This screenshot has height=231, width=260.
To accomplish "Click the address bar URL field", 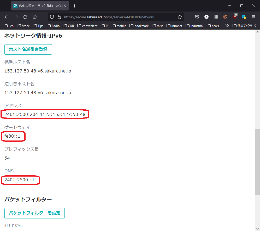I will [x=116, y=17].
